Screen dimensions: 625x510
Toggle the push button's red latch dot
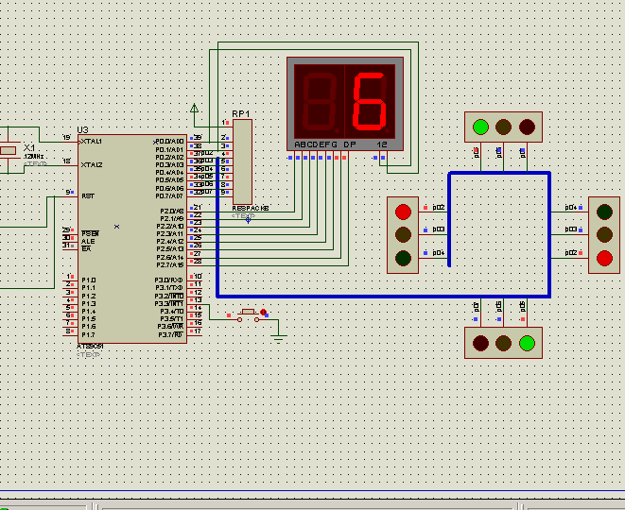(263, 312)
